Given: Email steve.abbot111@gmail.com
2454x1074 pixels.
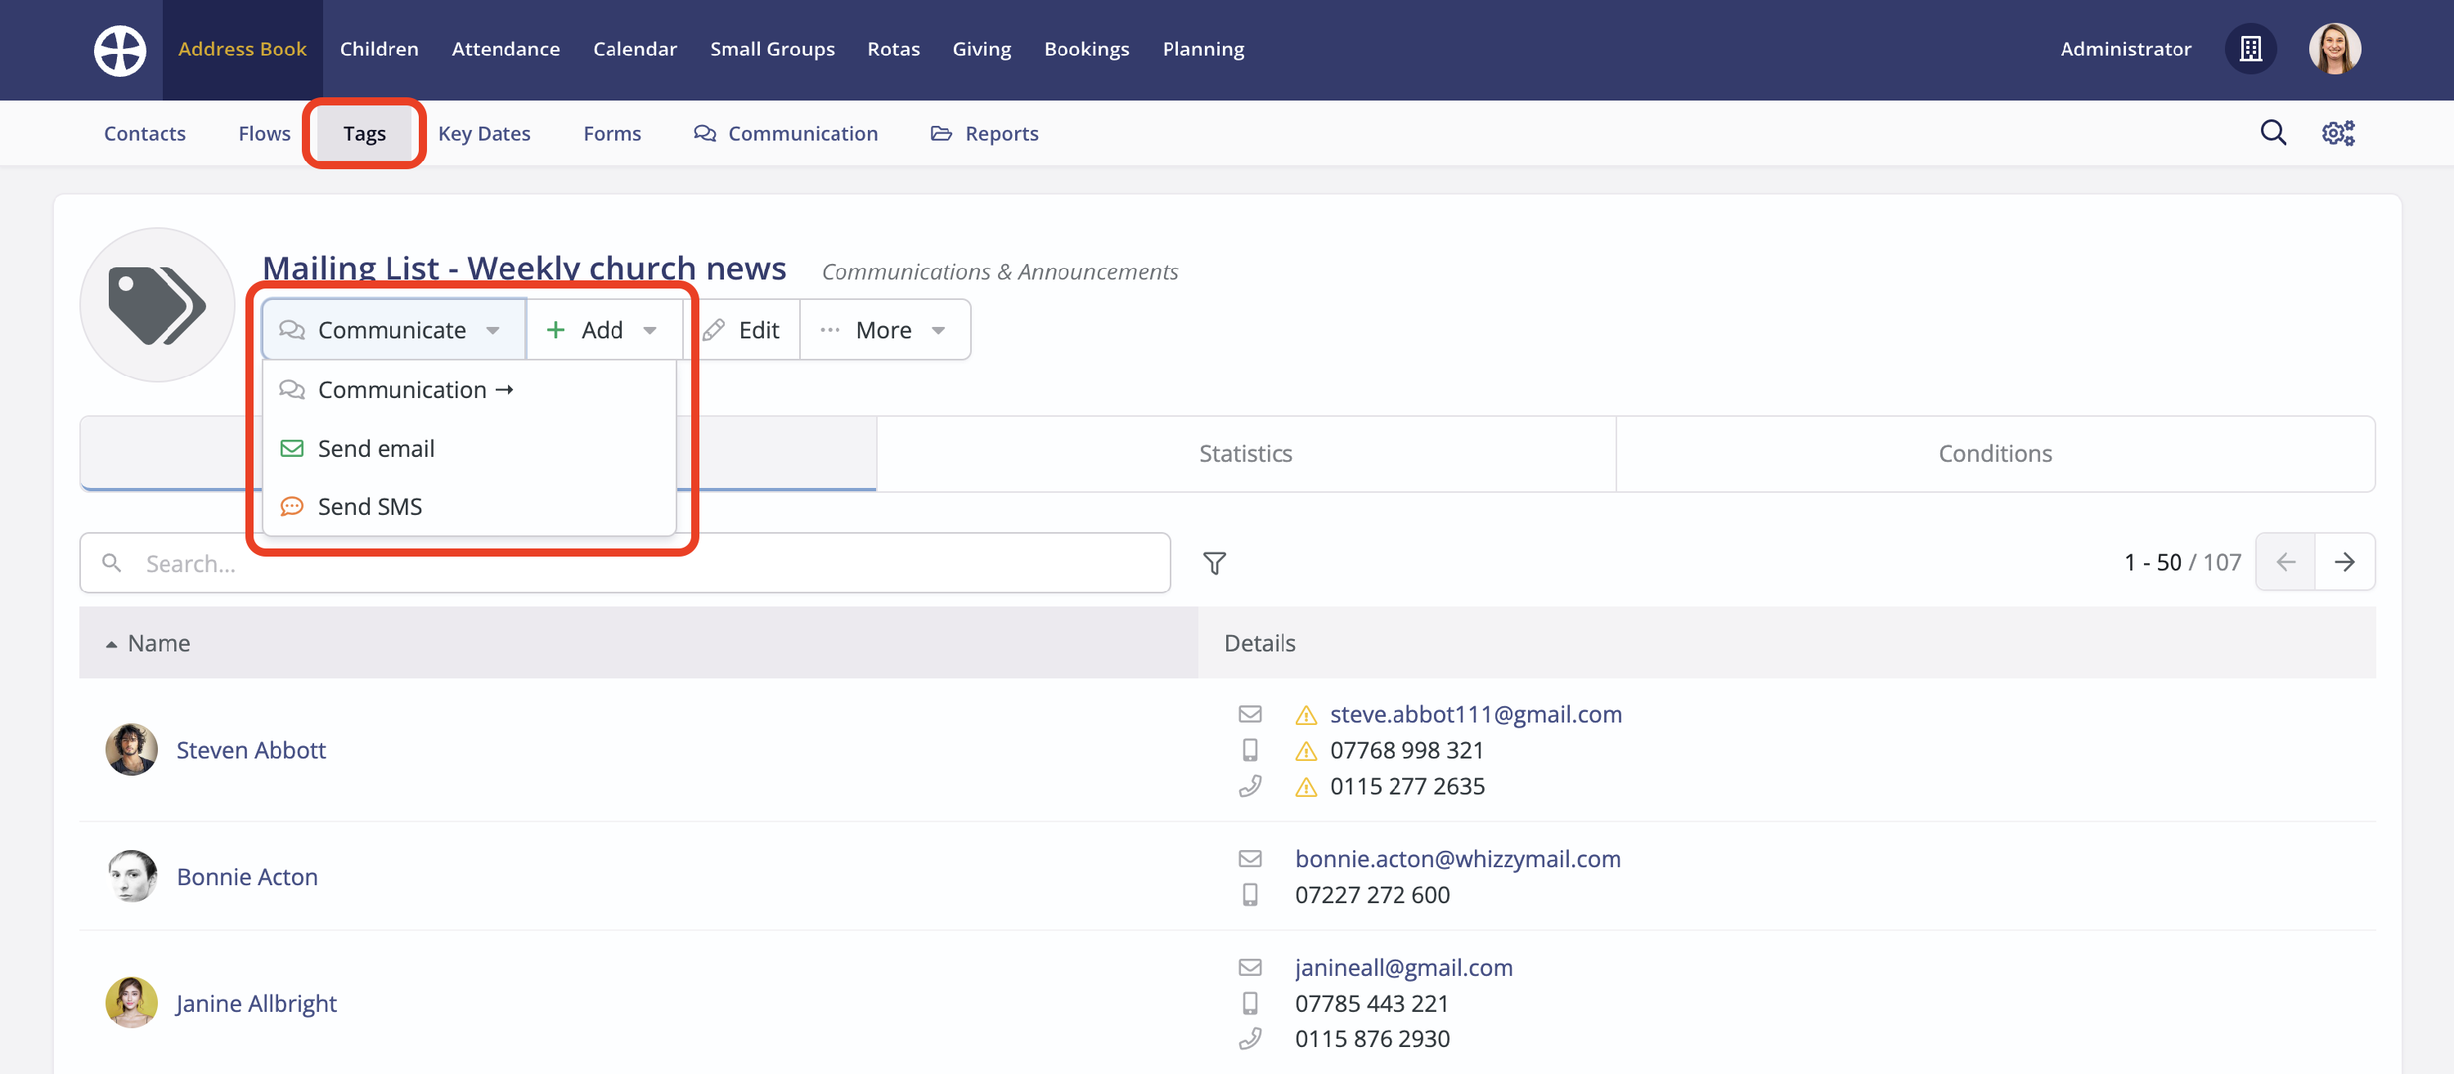Looking at the screenshot, I should pyautogui.click(x=1476, y=714).
